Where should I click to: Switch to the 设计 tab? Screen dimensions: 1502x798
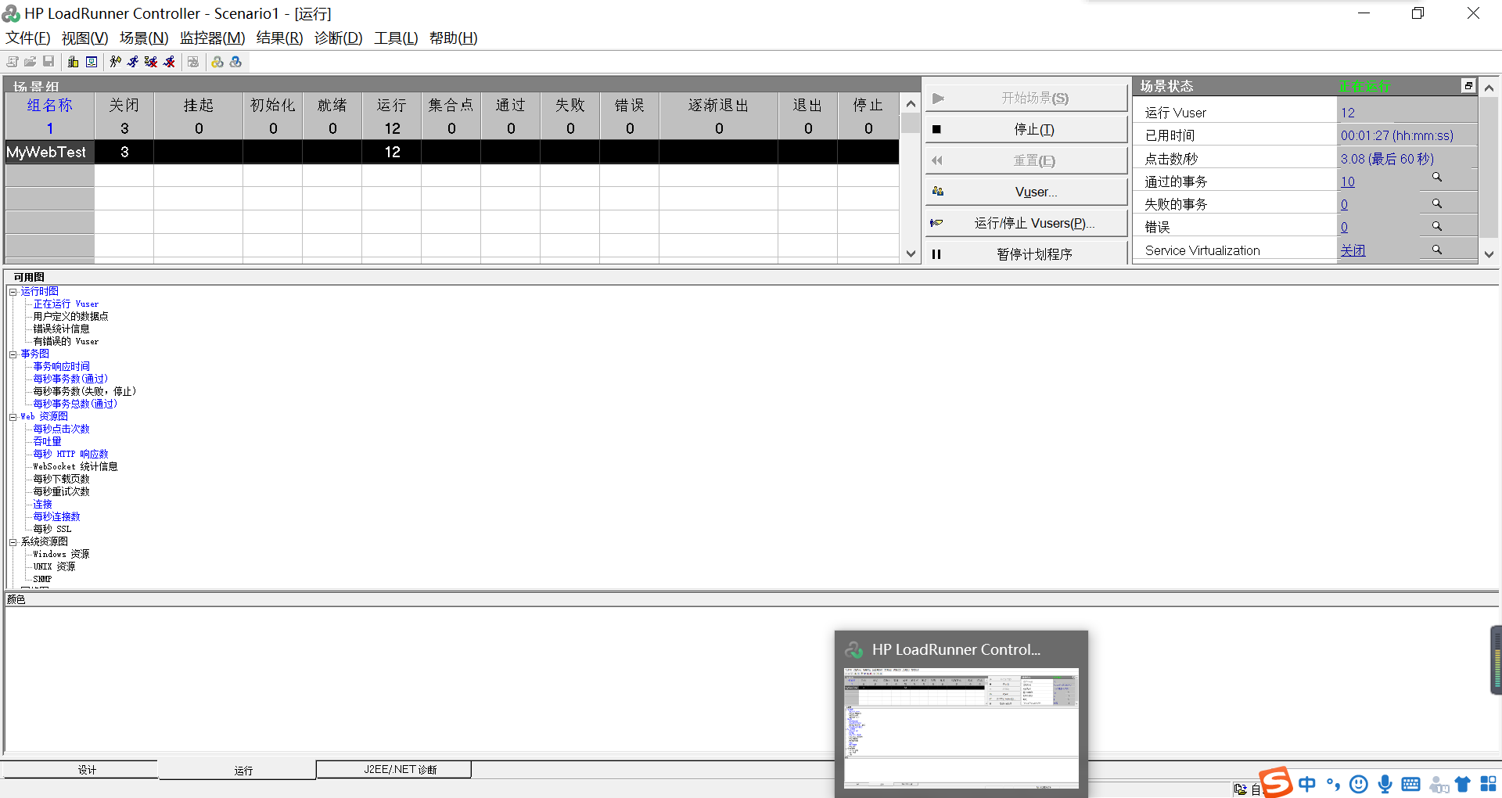pos(80,770)
